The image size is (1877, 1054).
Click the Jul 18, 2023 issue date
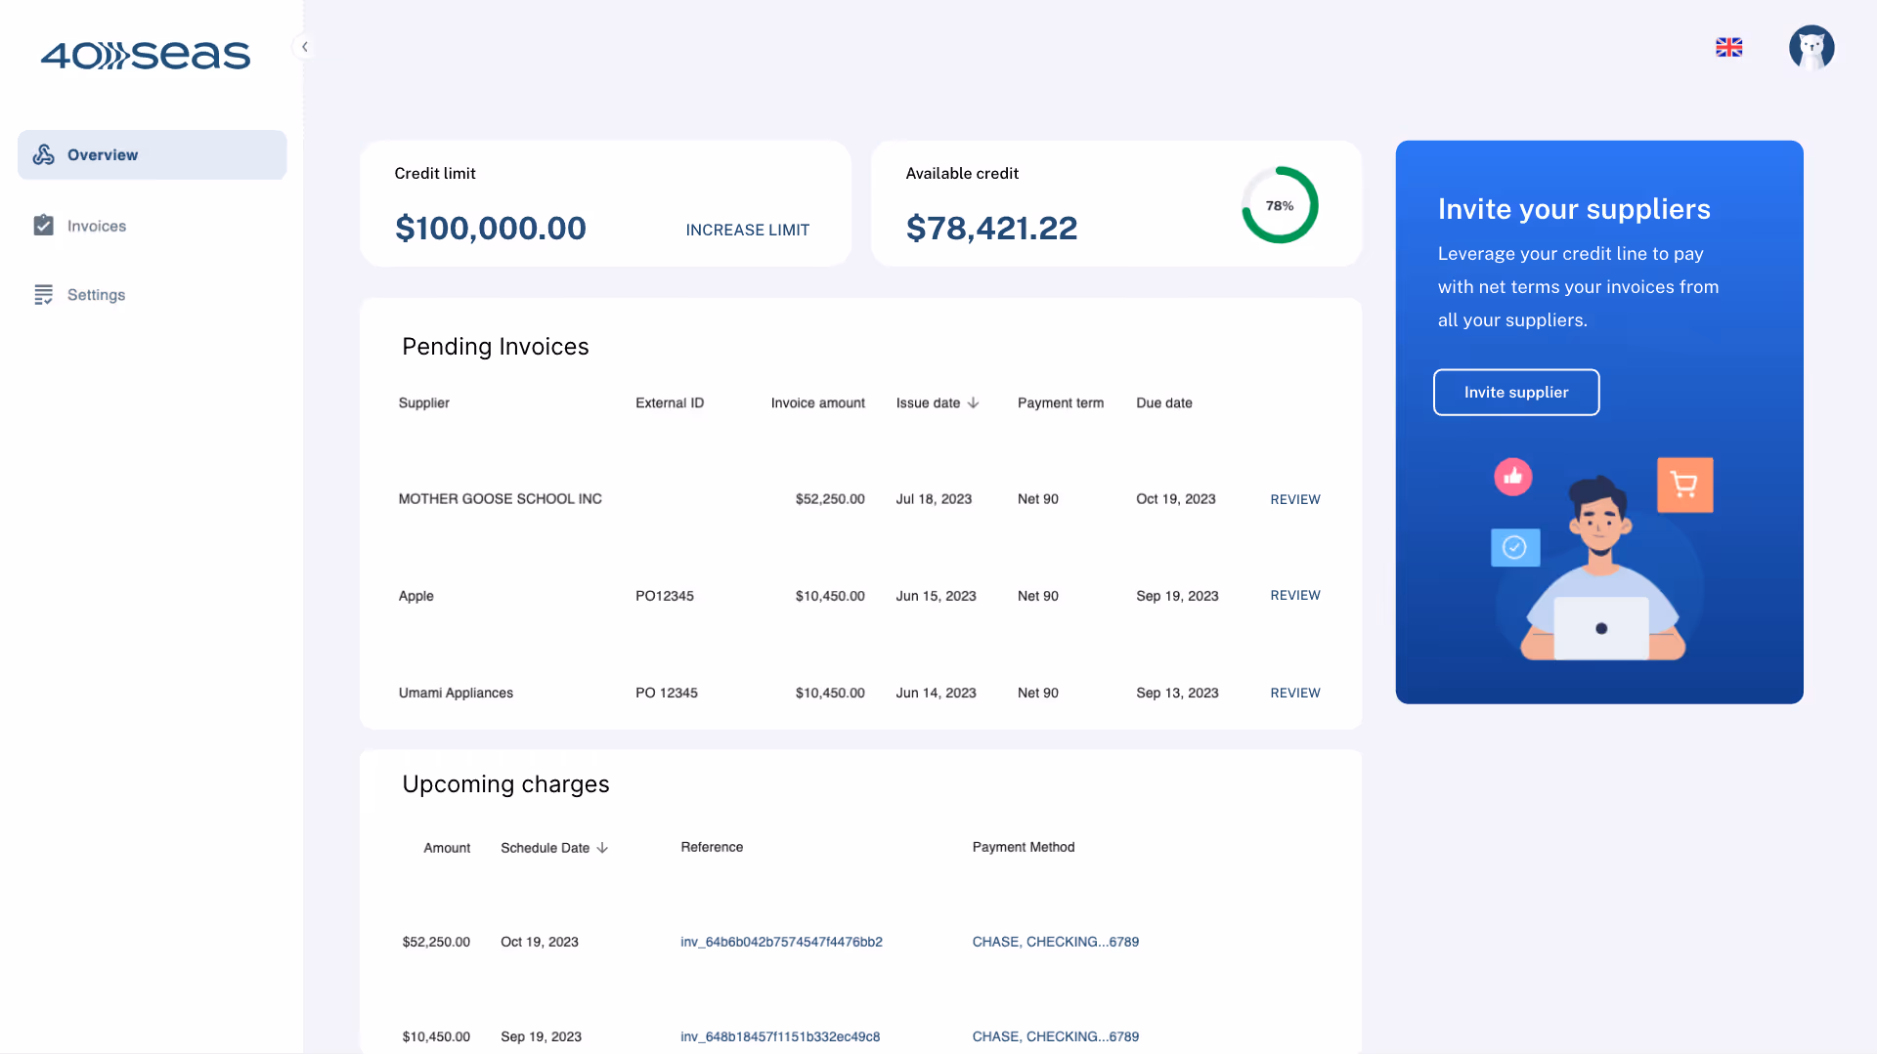tap(934, 498)
